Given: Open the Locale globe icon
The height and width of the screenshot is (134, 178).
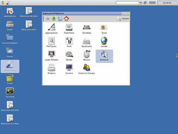Looking at the screenshot, I should coord(104,41).
